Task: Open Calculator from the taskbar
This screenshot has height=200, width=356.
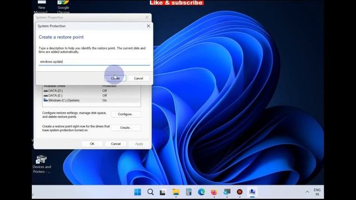Action: (189, 192)
